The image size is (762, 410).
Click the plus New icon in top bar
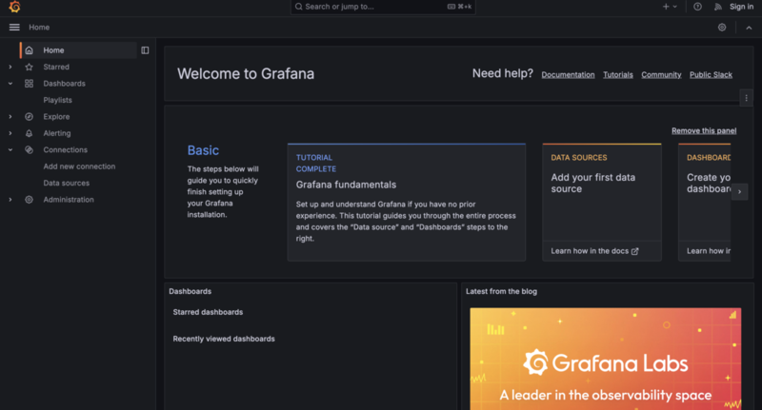[666, 7]
